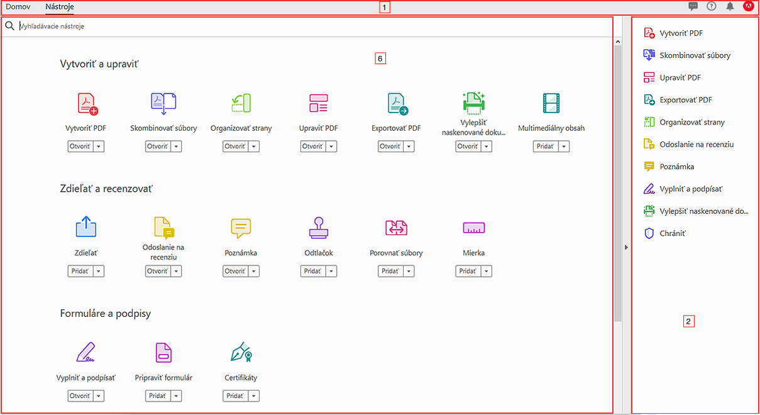This screenshot has height=415, width=760.
Task: Click the Upraviť PDF icon in main grid
Action: (x=319, y=103)
